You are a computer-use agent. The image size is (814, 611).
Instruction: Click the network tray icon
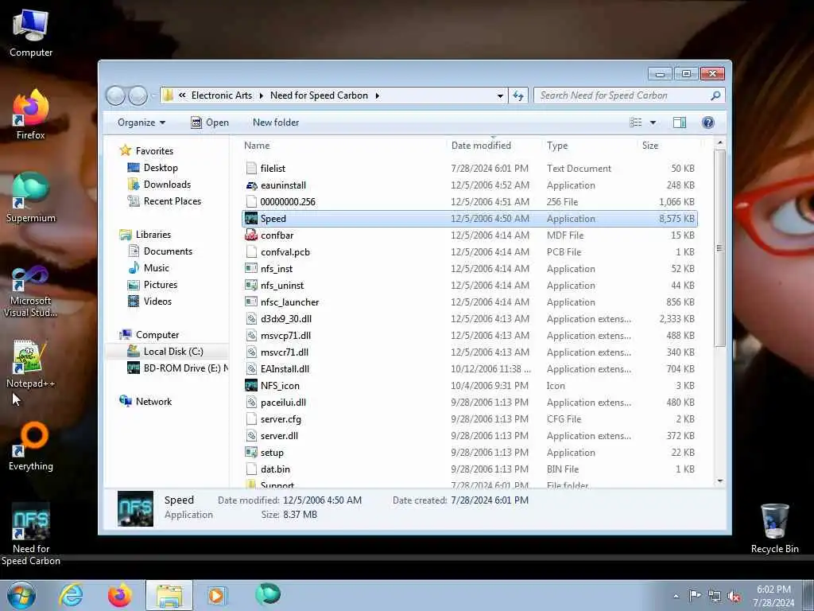(715, 596)
